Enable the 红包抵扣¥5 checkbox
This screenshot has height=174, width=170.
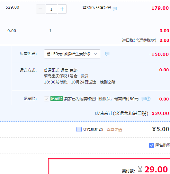pyautogui.click(x=79, y=129)
